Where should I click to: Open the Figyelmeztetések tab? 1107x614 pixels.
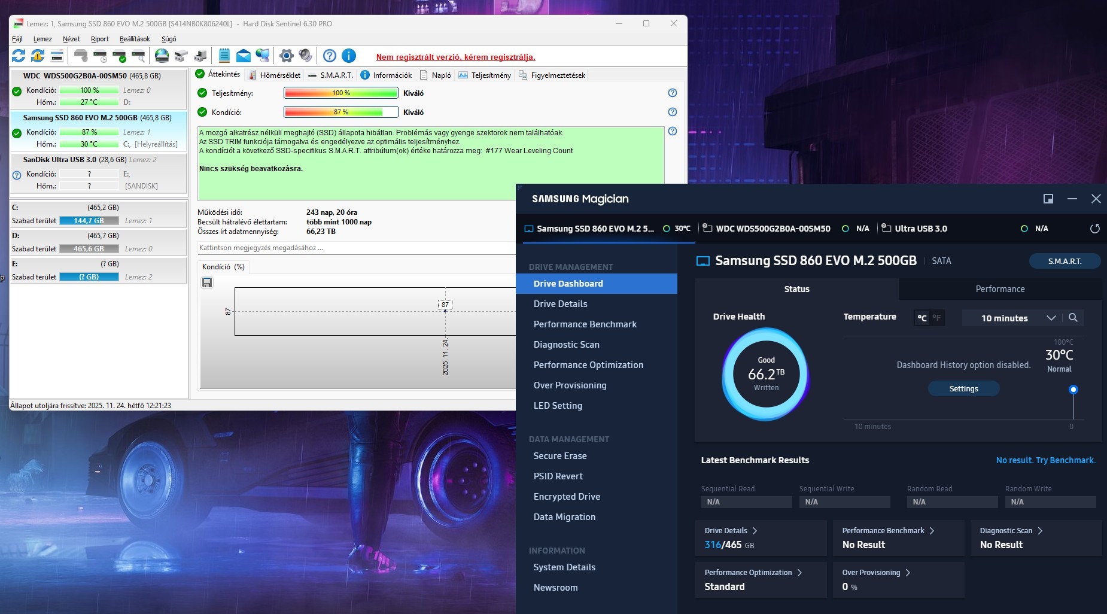click(x=552, y=75)
